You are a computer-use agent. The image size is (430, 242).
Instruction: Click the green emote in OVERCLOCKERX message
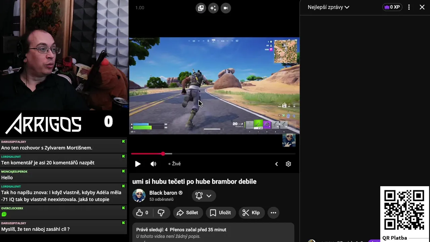(x=4, y=214)
